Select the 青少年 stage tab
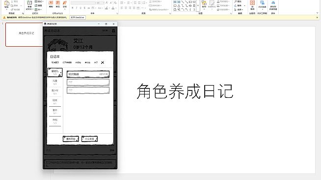This screenshot has height=180, width=321. tap(55, 92)
